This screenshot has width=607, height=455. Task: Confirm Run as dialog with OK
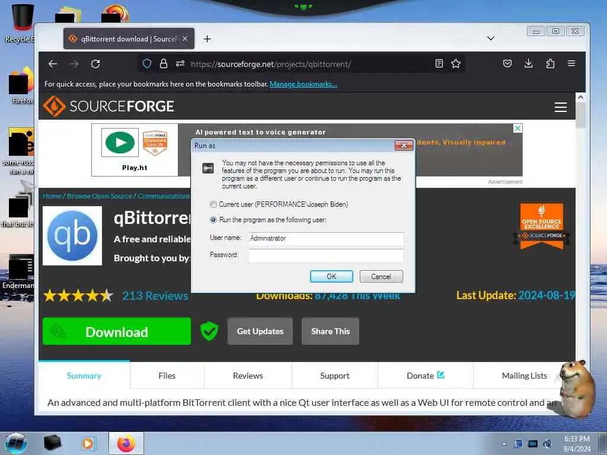point(331,276)
